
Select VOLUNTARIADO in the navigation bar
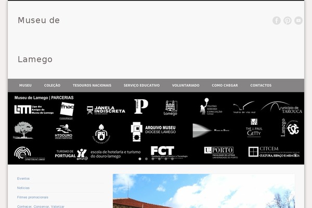(186, 85)
